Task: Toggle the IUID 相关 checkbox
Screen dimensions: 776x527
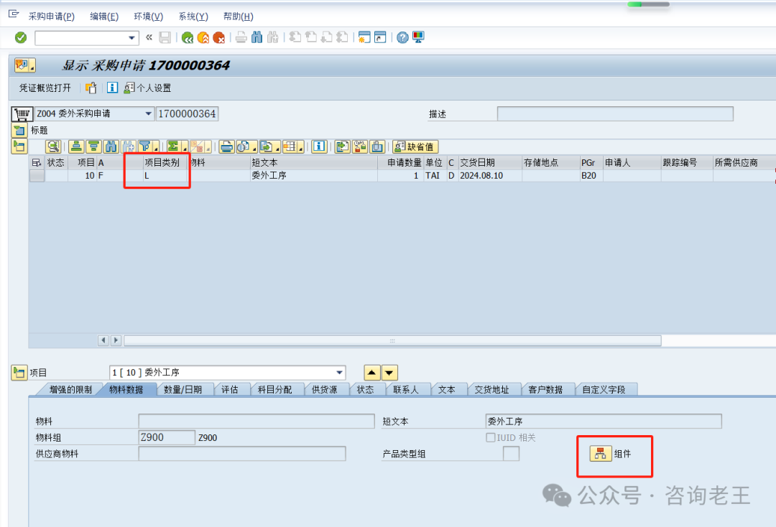Action: [490, 438]
